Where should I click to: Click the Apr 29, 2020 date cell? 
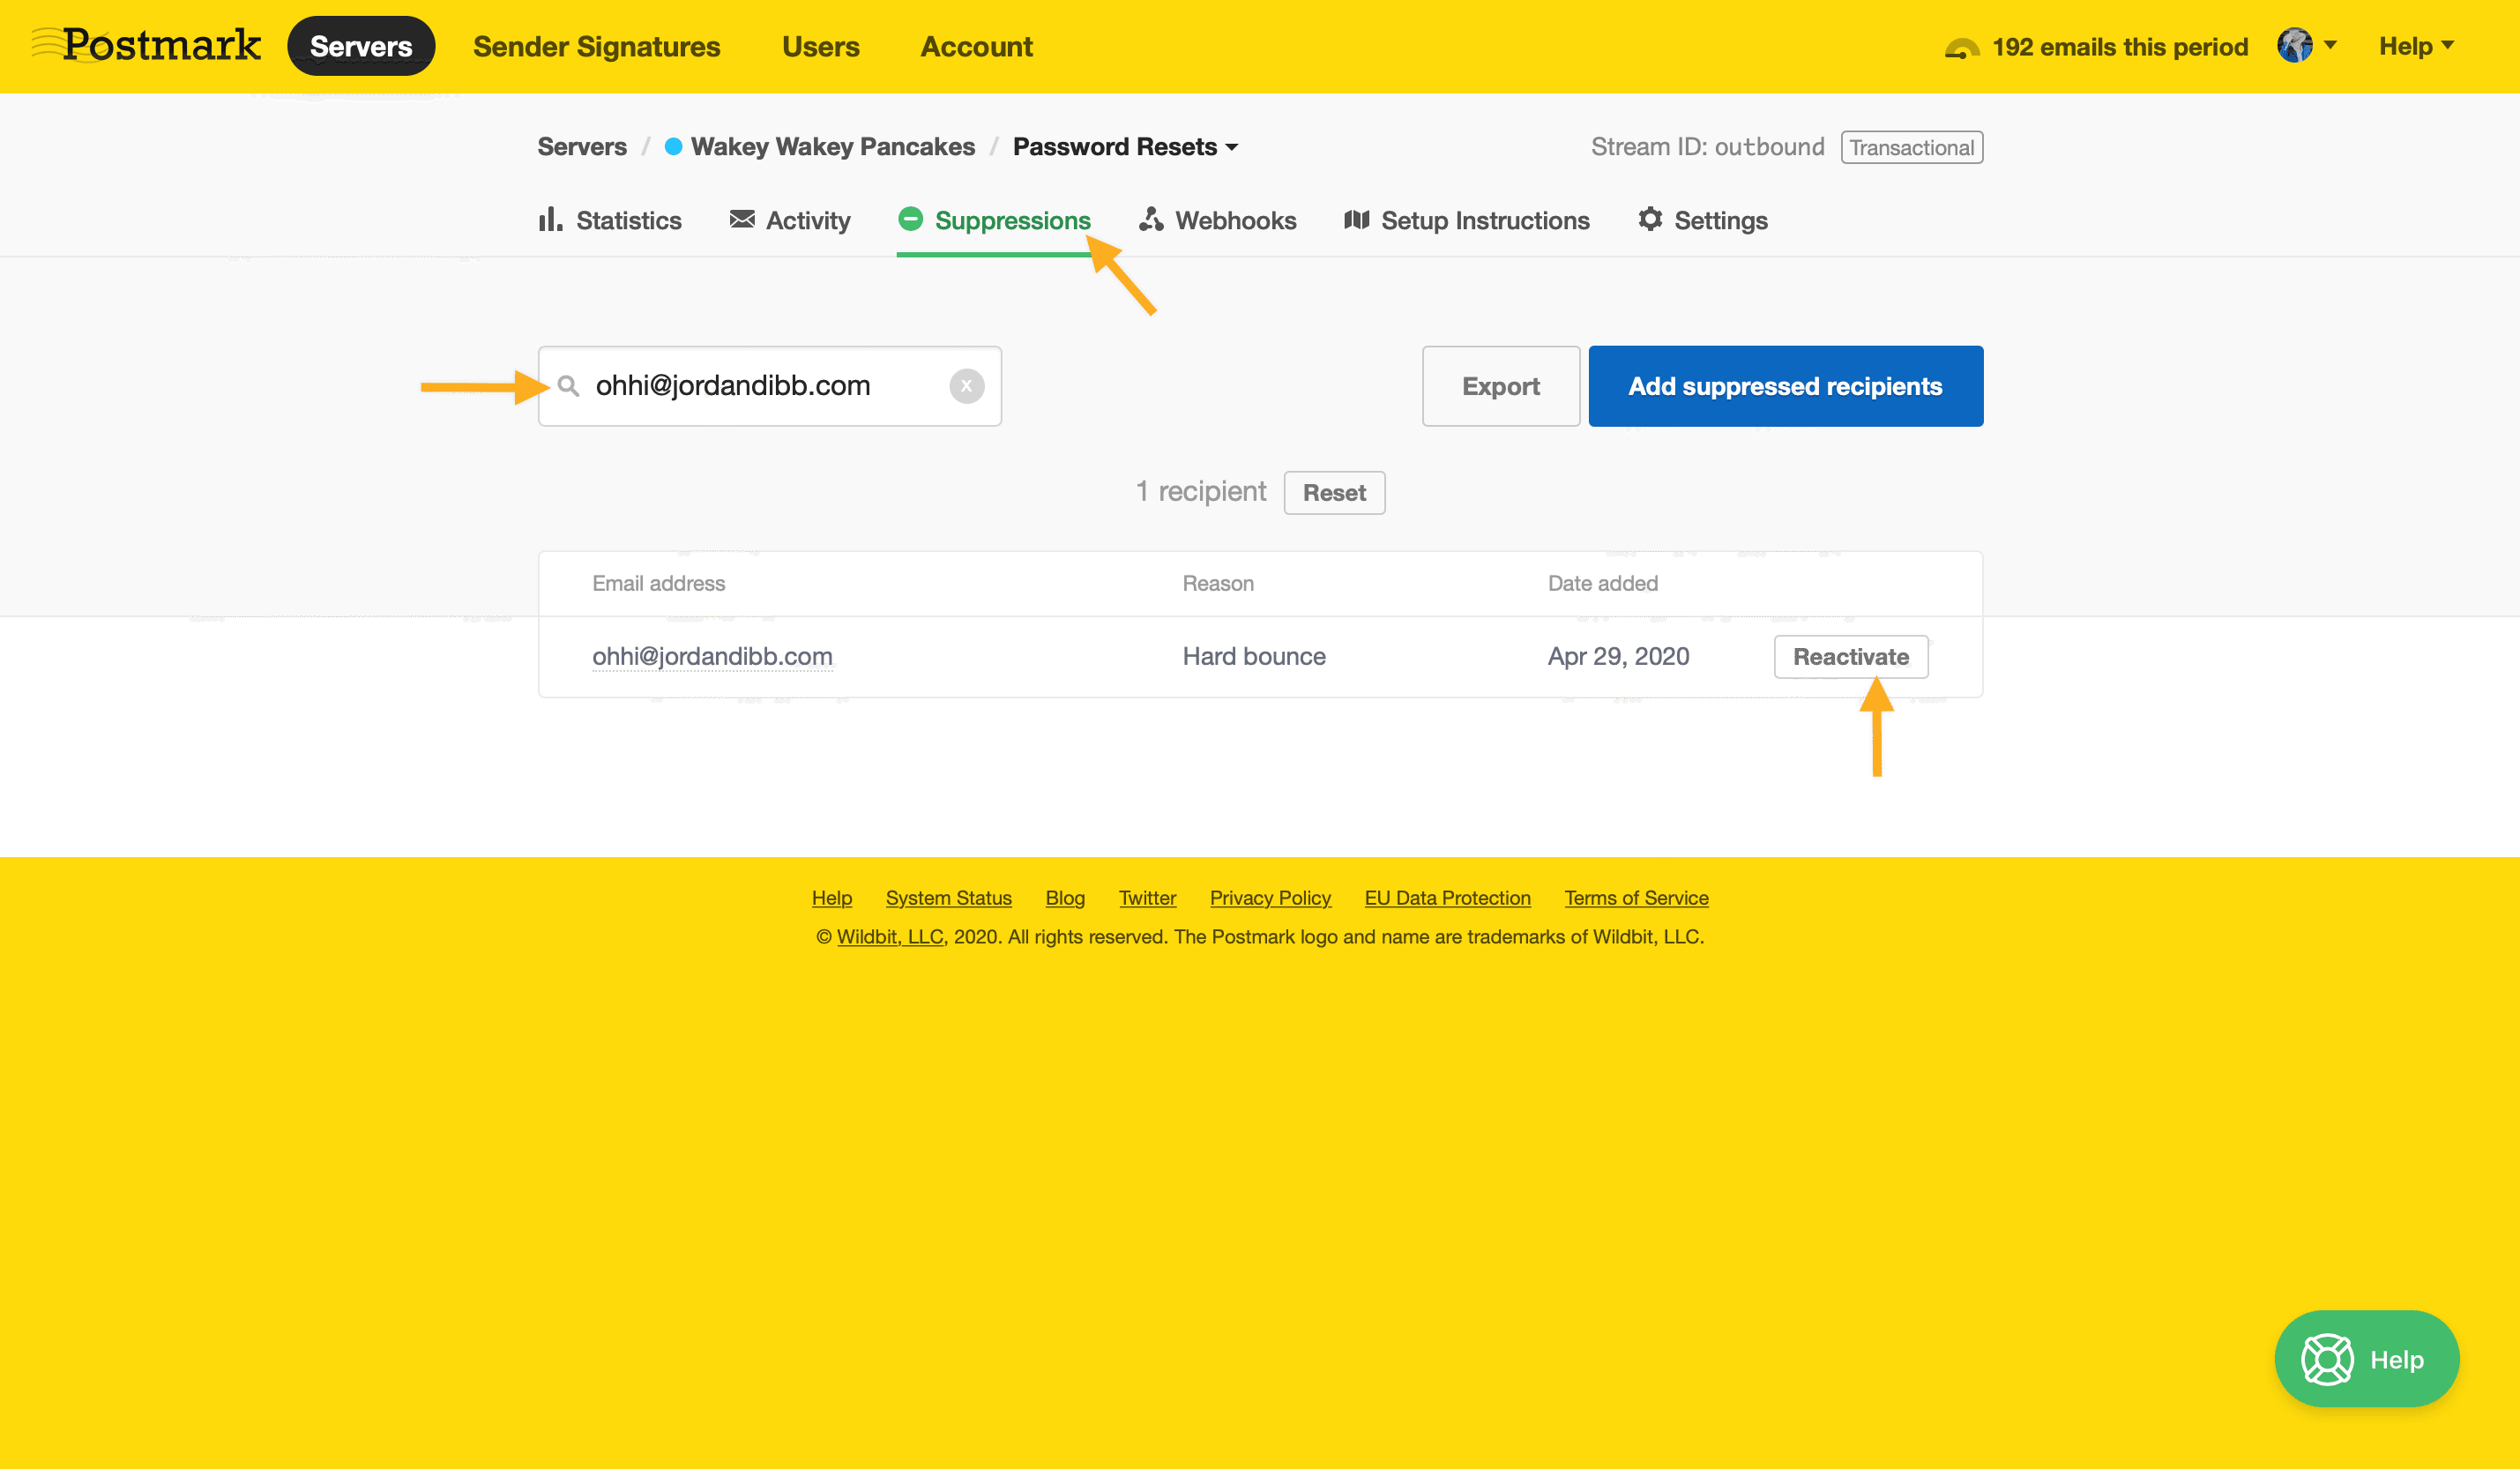point(1618,656)
